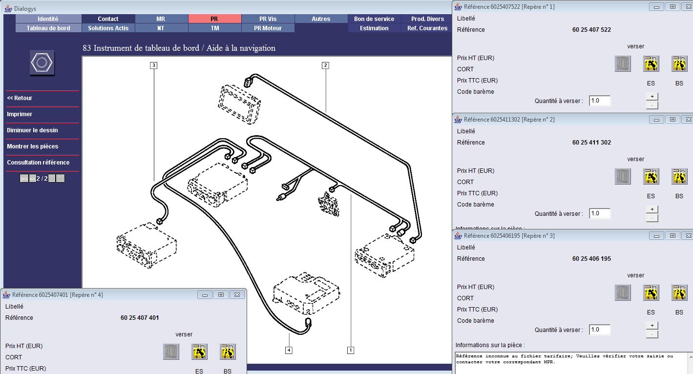Image resolution: width=693 pixels, height=374 pixels.
Task: Click reference 60 25 407 522 text
Action: [x=591, y=30]
